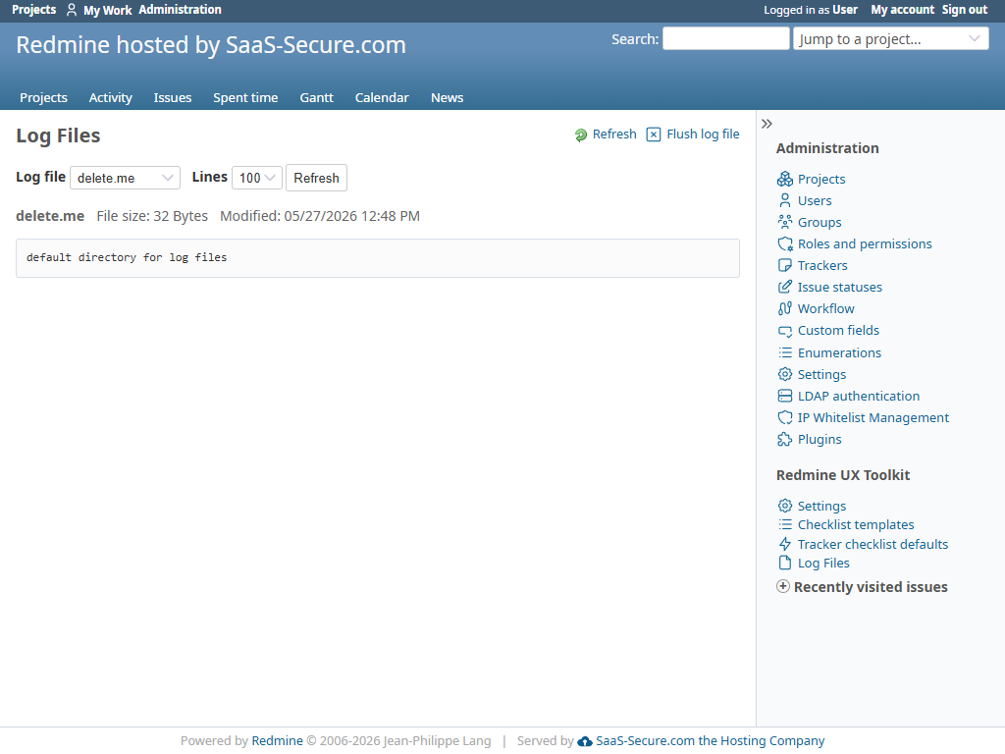
Task: Open the News tab
Action: pos(447,97)
